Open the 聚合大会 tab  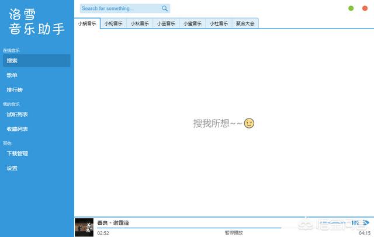pyautogui.click(x=245, y=23)
